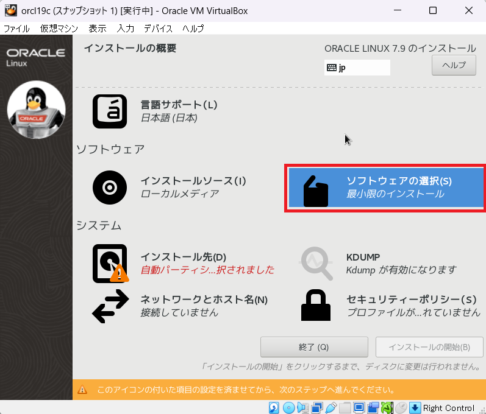The image size is (486, 414).
Task: Open Security Policy (セキュリティーポリシー) lock icon
Action: (x=316, y=306)
